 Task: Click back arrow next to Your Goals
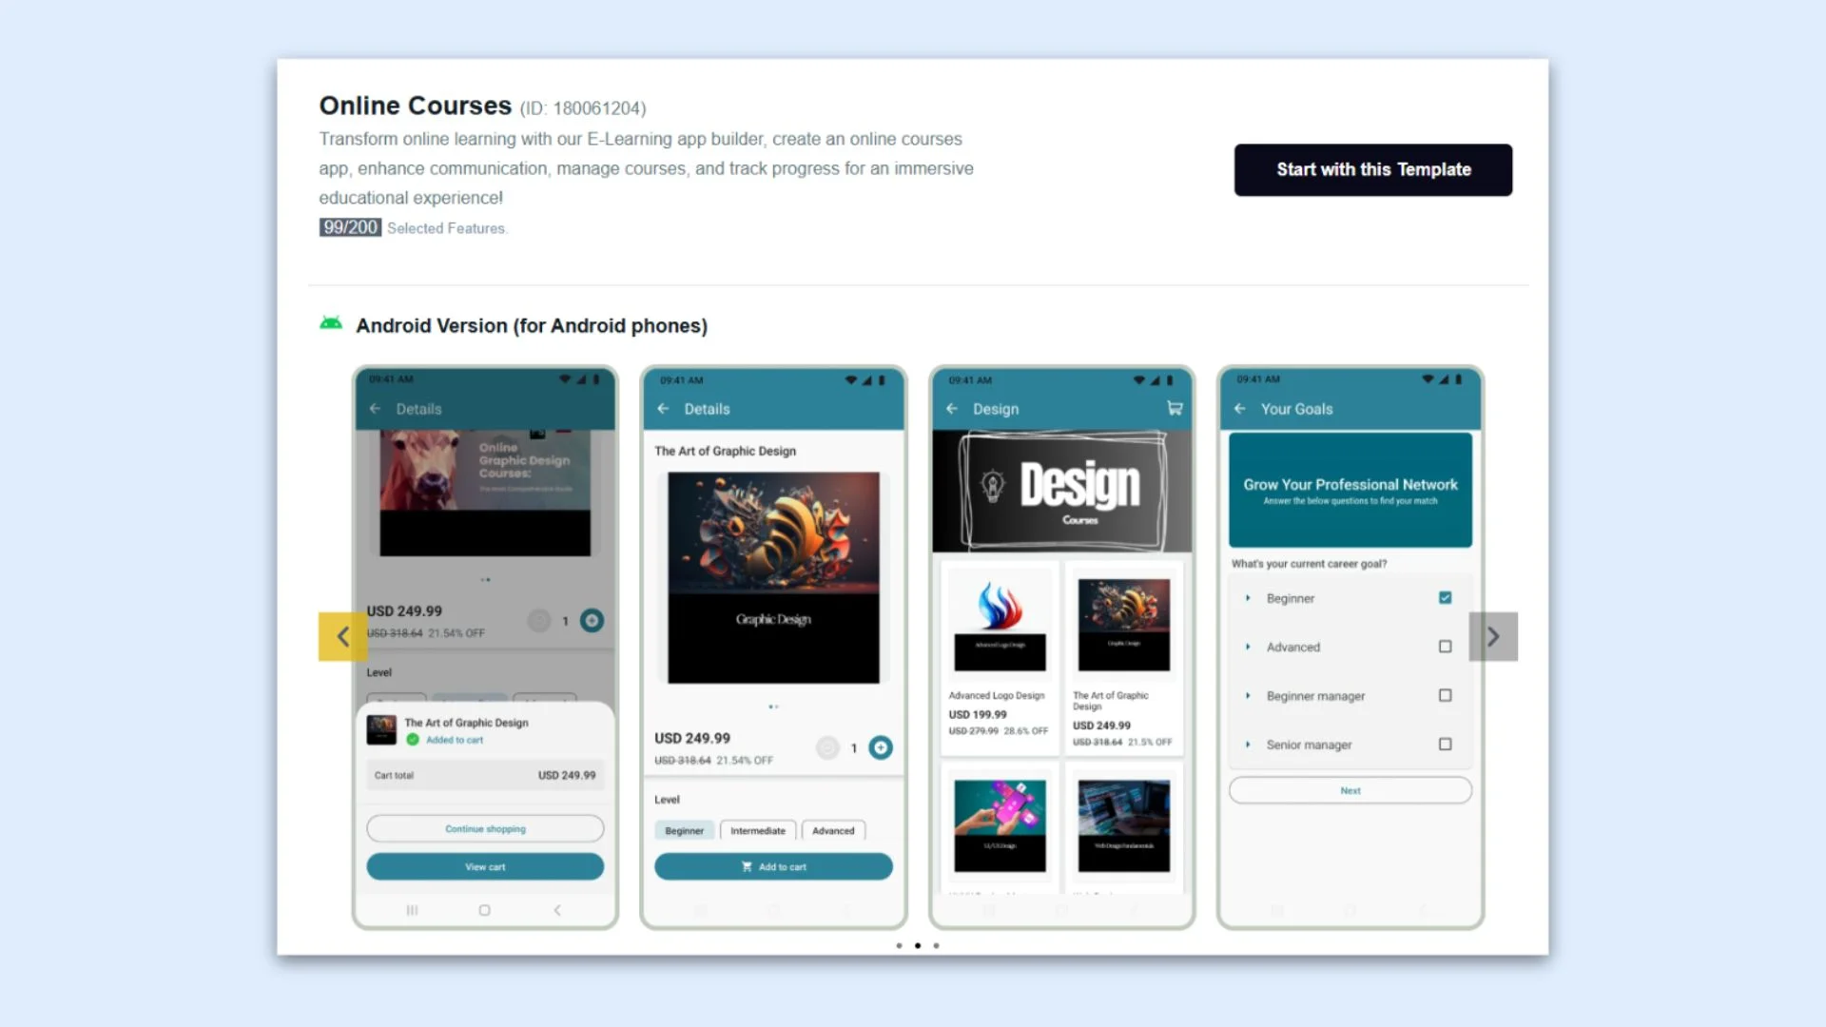pos(1239,409)
